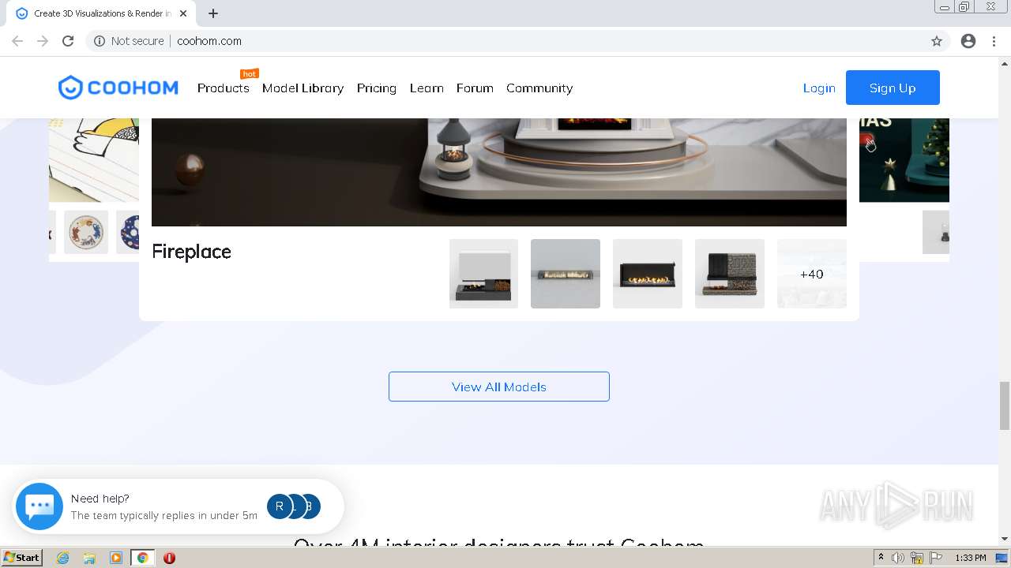Click scrollbar down arrow
The height and width of the screenshot is (568, 1011).
pos(1005,540)
